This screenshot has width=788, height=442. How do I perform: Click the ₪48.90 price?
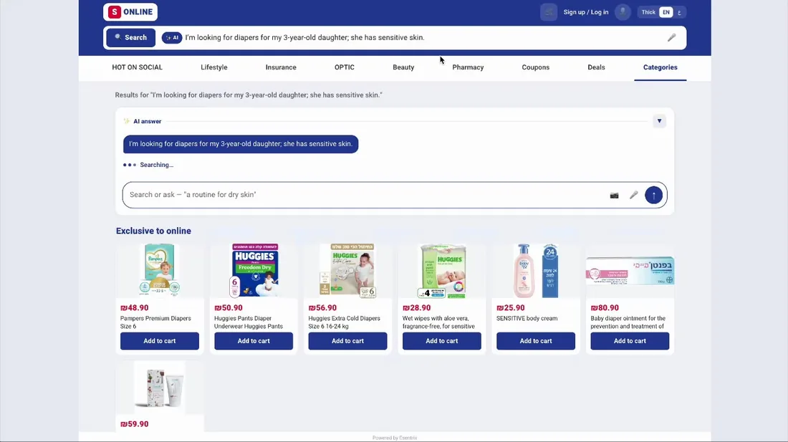coord(135,308)
